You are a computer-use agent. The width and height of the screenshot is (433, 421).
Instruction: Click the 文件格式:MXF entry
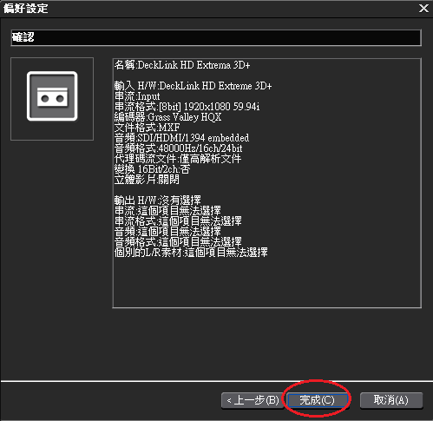pos(147,128)
